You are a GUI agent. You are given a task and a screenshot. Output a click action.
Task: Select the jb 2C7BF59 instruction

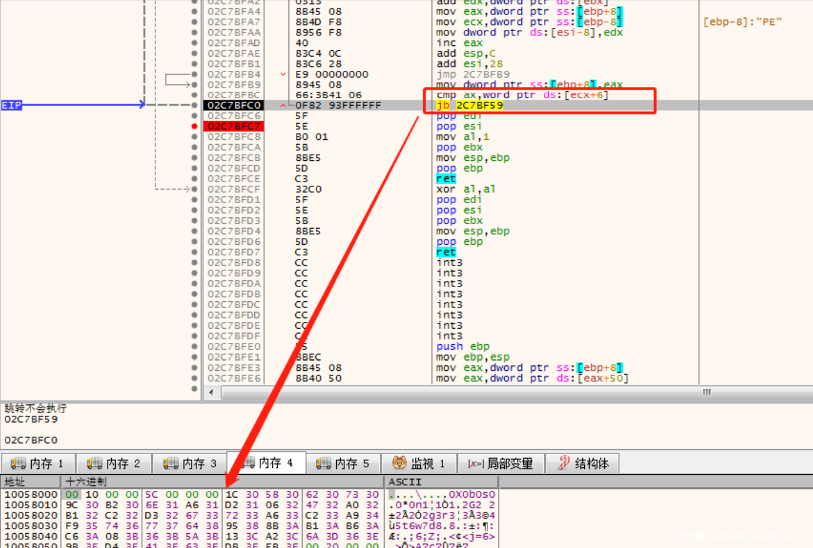[470, 106]
